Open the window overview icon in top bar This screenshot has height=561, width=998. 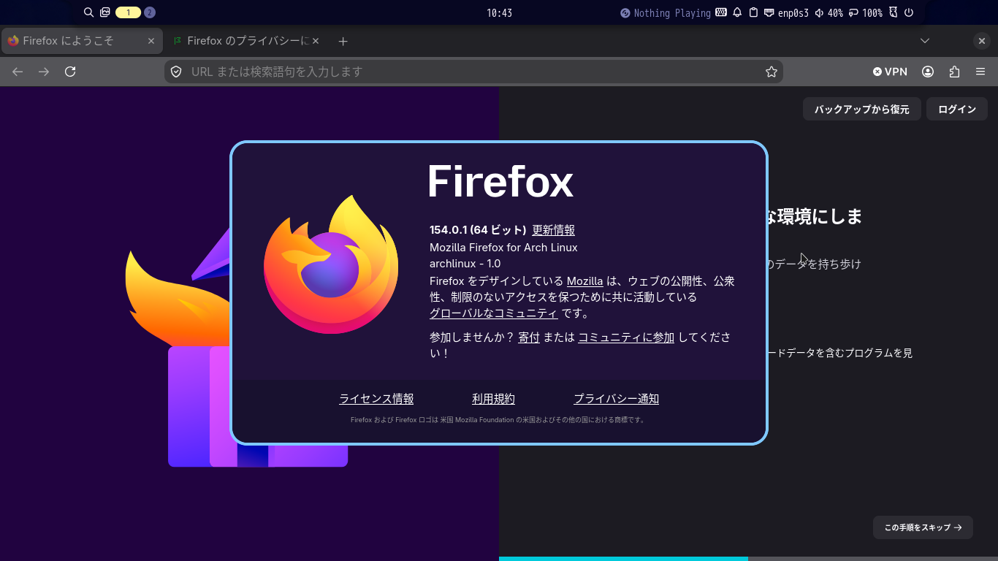coord(105,12)
